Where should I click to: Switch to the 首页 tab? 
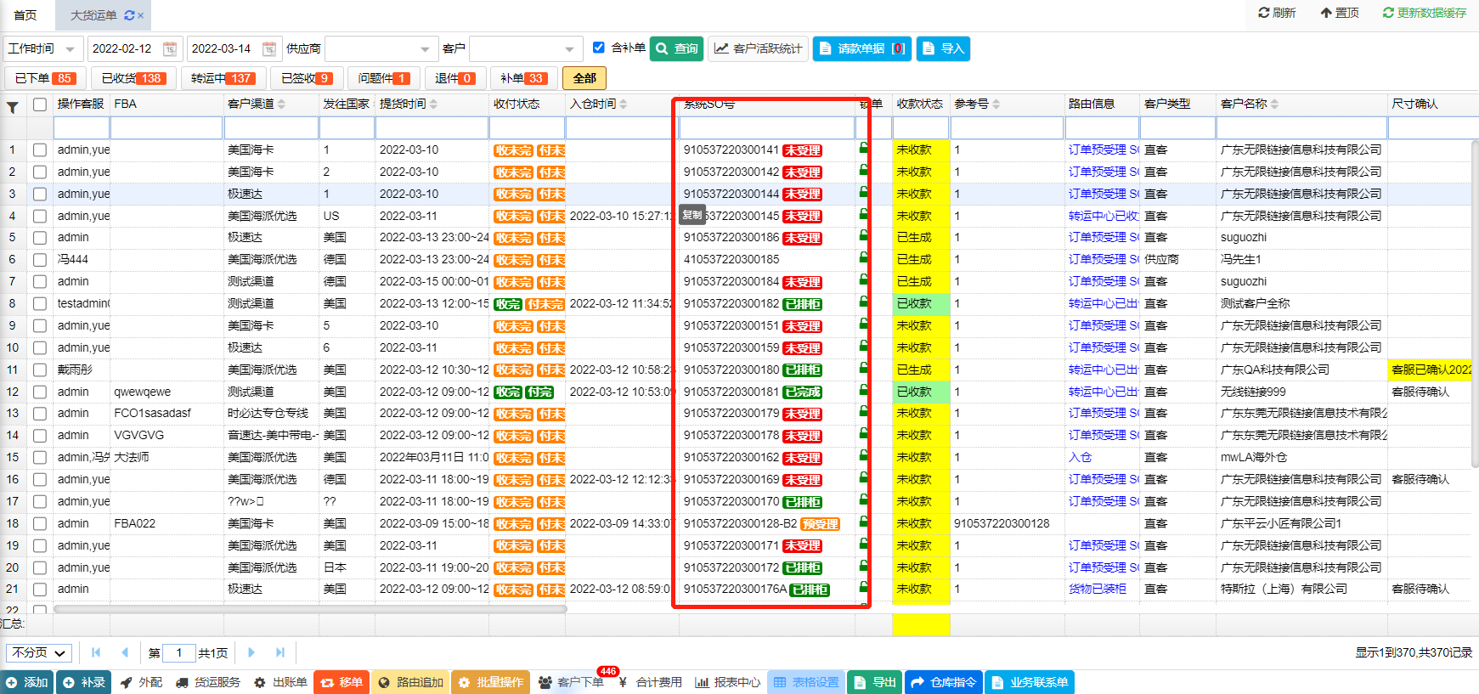[25, 15]
